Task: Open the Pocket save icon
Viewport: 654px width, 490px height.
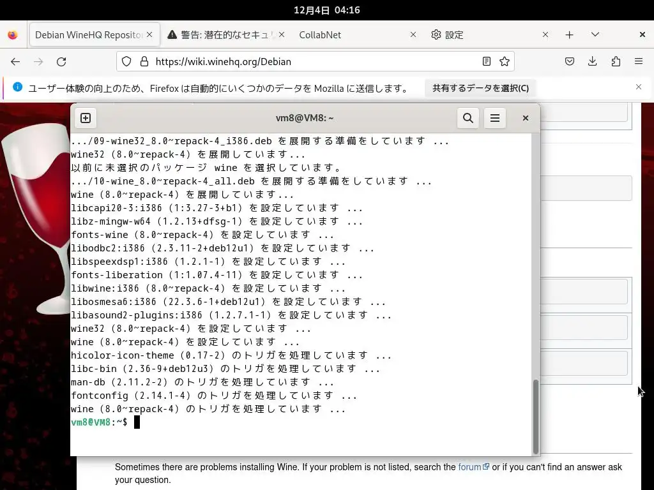Action: tap(569, 62)
